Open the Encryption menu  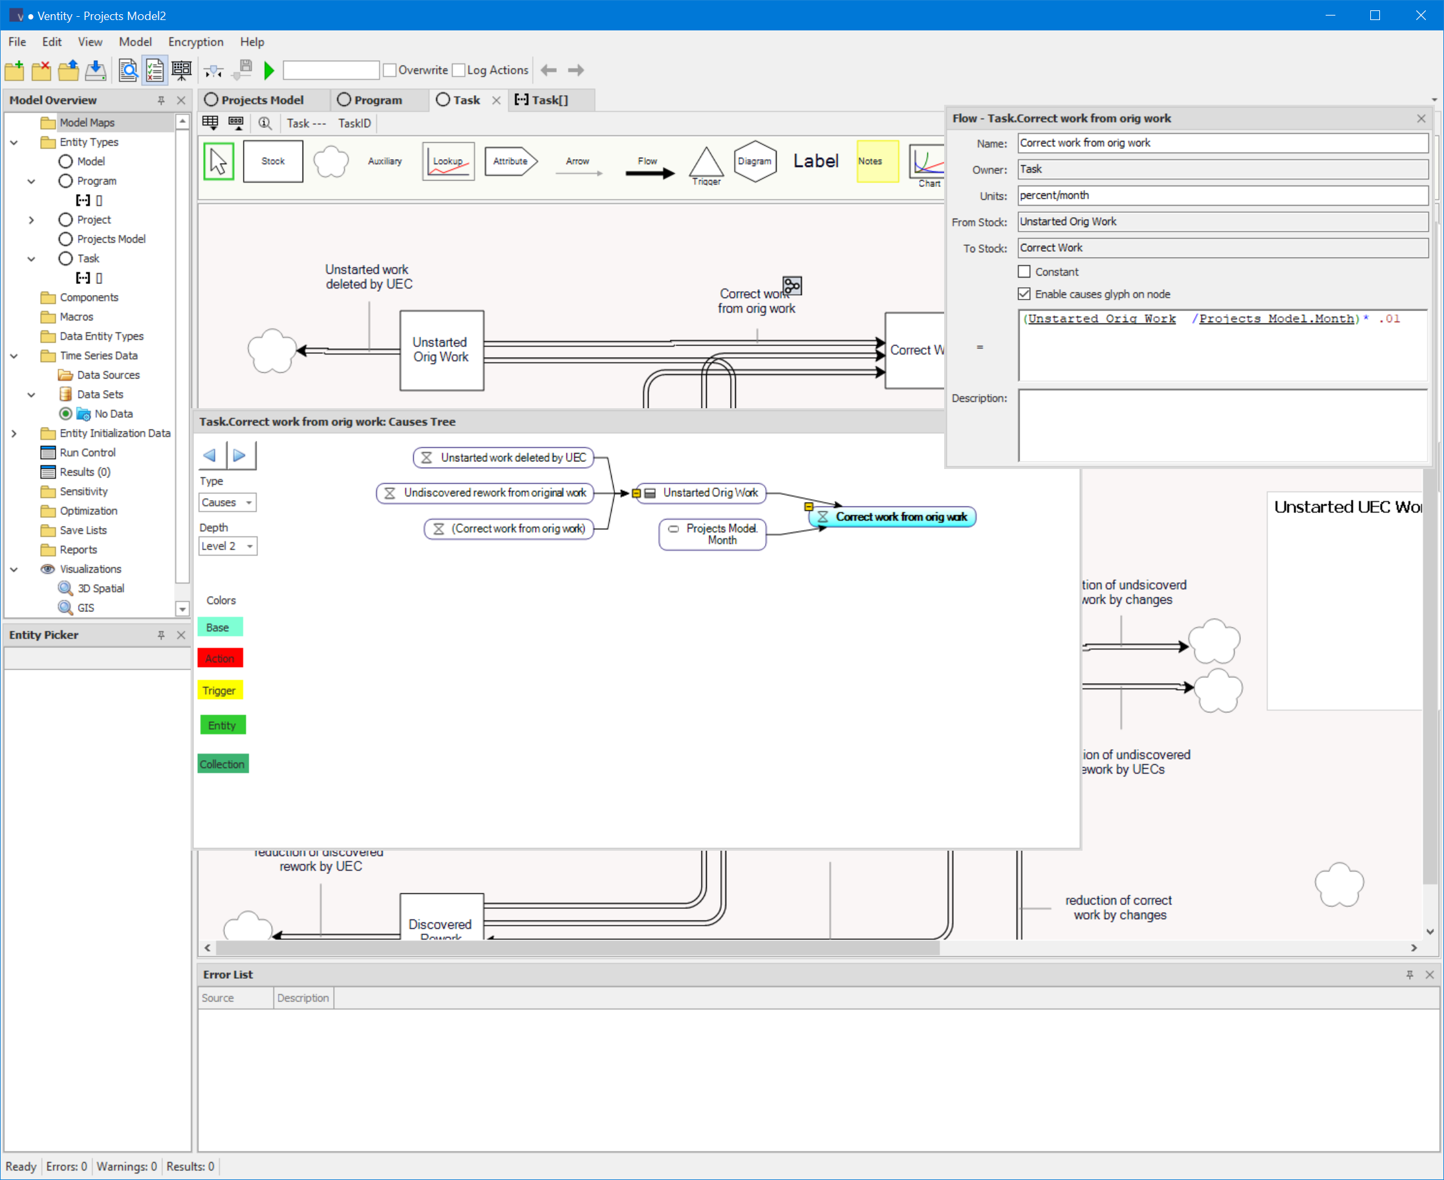196,41
